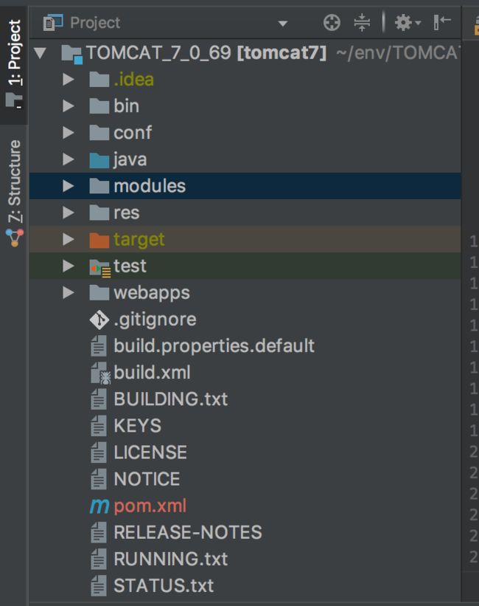Click the project root module folder icon
The image size is (479, 606).
[x=71, y=54]
